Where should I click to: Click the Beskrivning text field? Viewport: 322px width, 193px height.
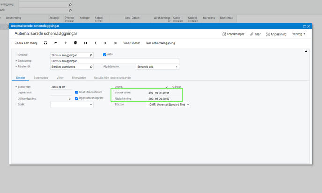coord(115,61)
